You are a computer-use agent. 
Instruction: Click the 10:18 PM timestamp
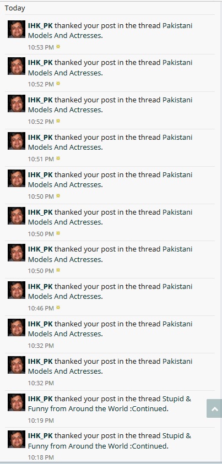(41, 457)
